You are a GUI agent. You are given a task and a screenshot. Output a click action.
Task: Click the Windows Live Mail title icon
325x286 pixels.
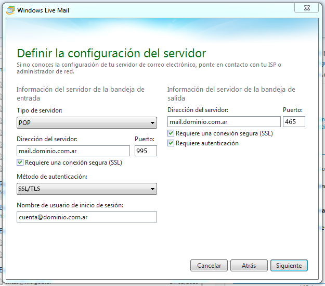pyautogui.click(x=10, y=10)
